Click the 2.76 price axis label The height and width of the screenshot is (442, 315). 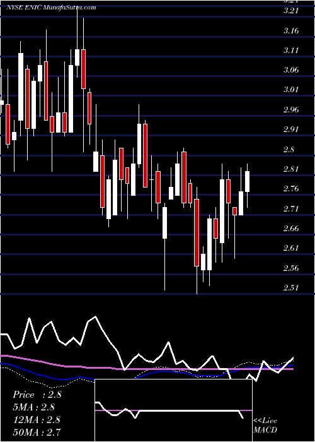[291, 189]
